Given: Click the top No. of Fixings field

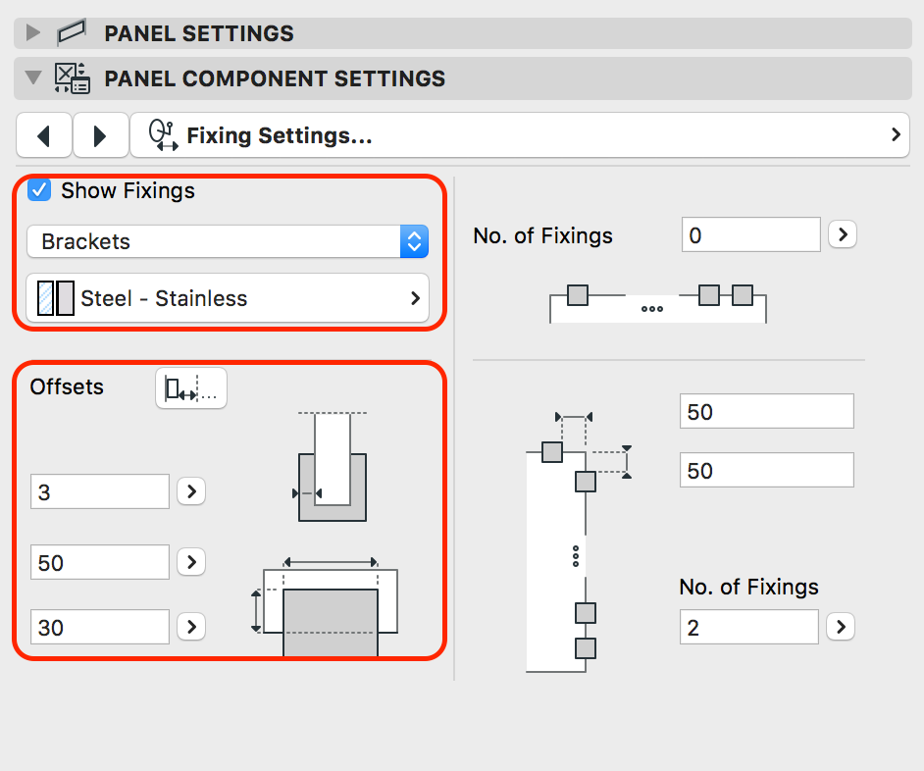Looking at the screenshot, I should [x=750, y=235].
